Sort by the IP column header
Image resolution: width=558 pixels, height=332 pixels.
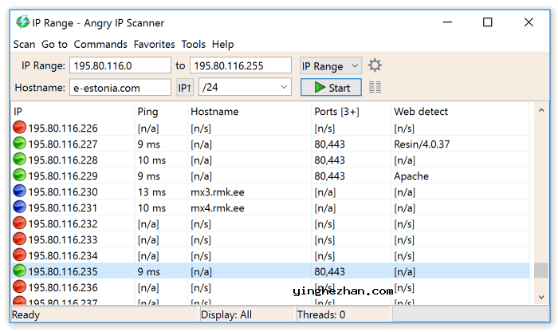73,112
